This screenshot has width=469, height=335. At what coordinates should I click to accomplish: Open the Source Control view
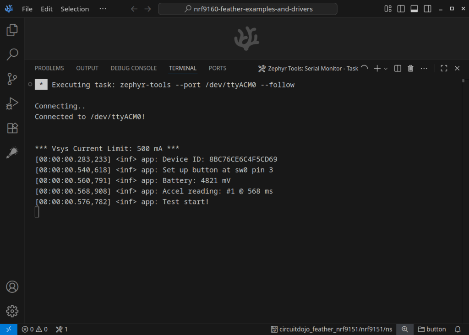coord(12,79)
